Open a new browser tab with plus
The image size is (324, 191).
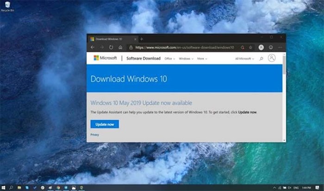click(x=142, y=39)
